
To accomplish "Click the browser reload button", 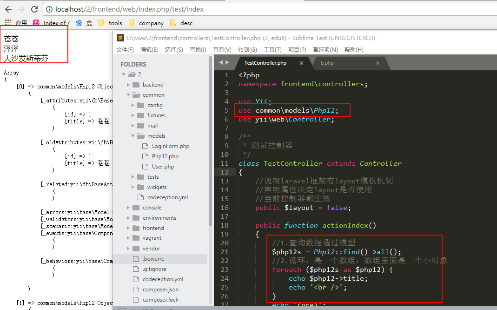I will tap(34, 9).
